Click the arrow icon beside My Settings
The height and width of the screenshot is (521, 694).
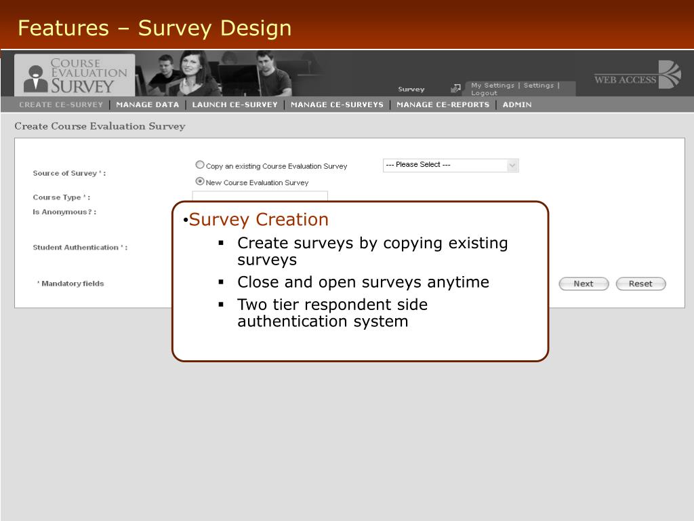455,88
